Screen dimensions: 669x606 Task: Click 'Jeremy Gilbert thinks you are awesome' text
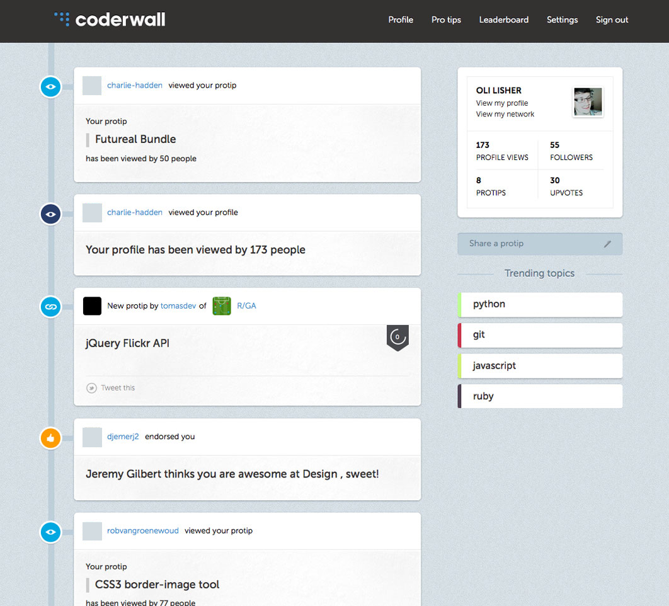[232, 474]
